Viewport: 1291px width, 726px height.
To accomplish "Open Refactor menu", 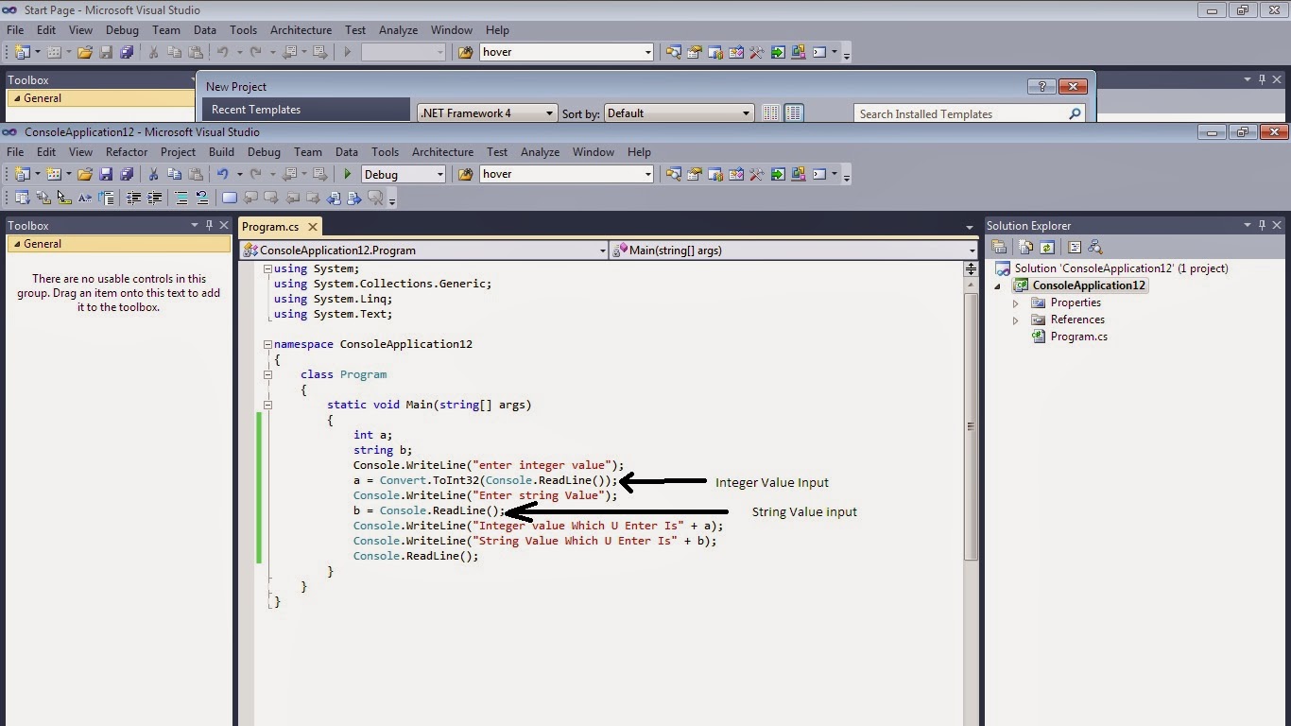I will (127, 151).
